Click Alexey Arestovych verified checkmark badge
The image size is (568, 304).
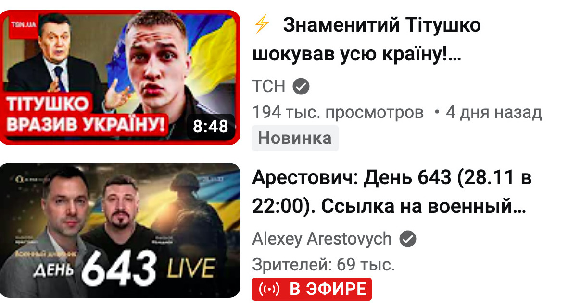(407, 239)
